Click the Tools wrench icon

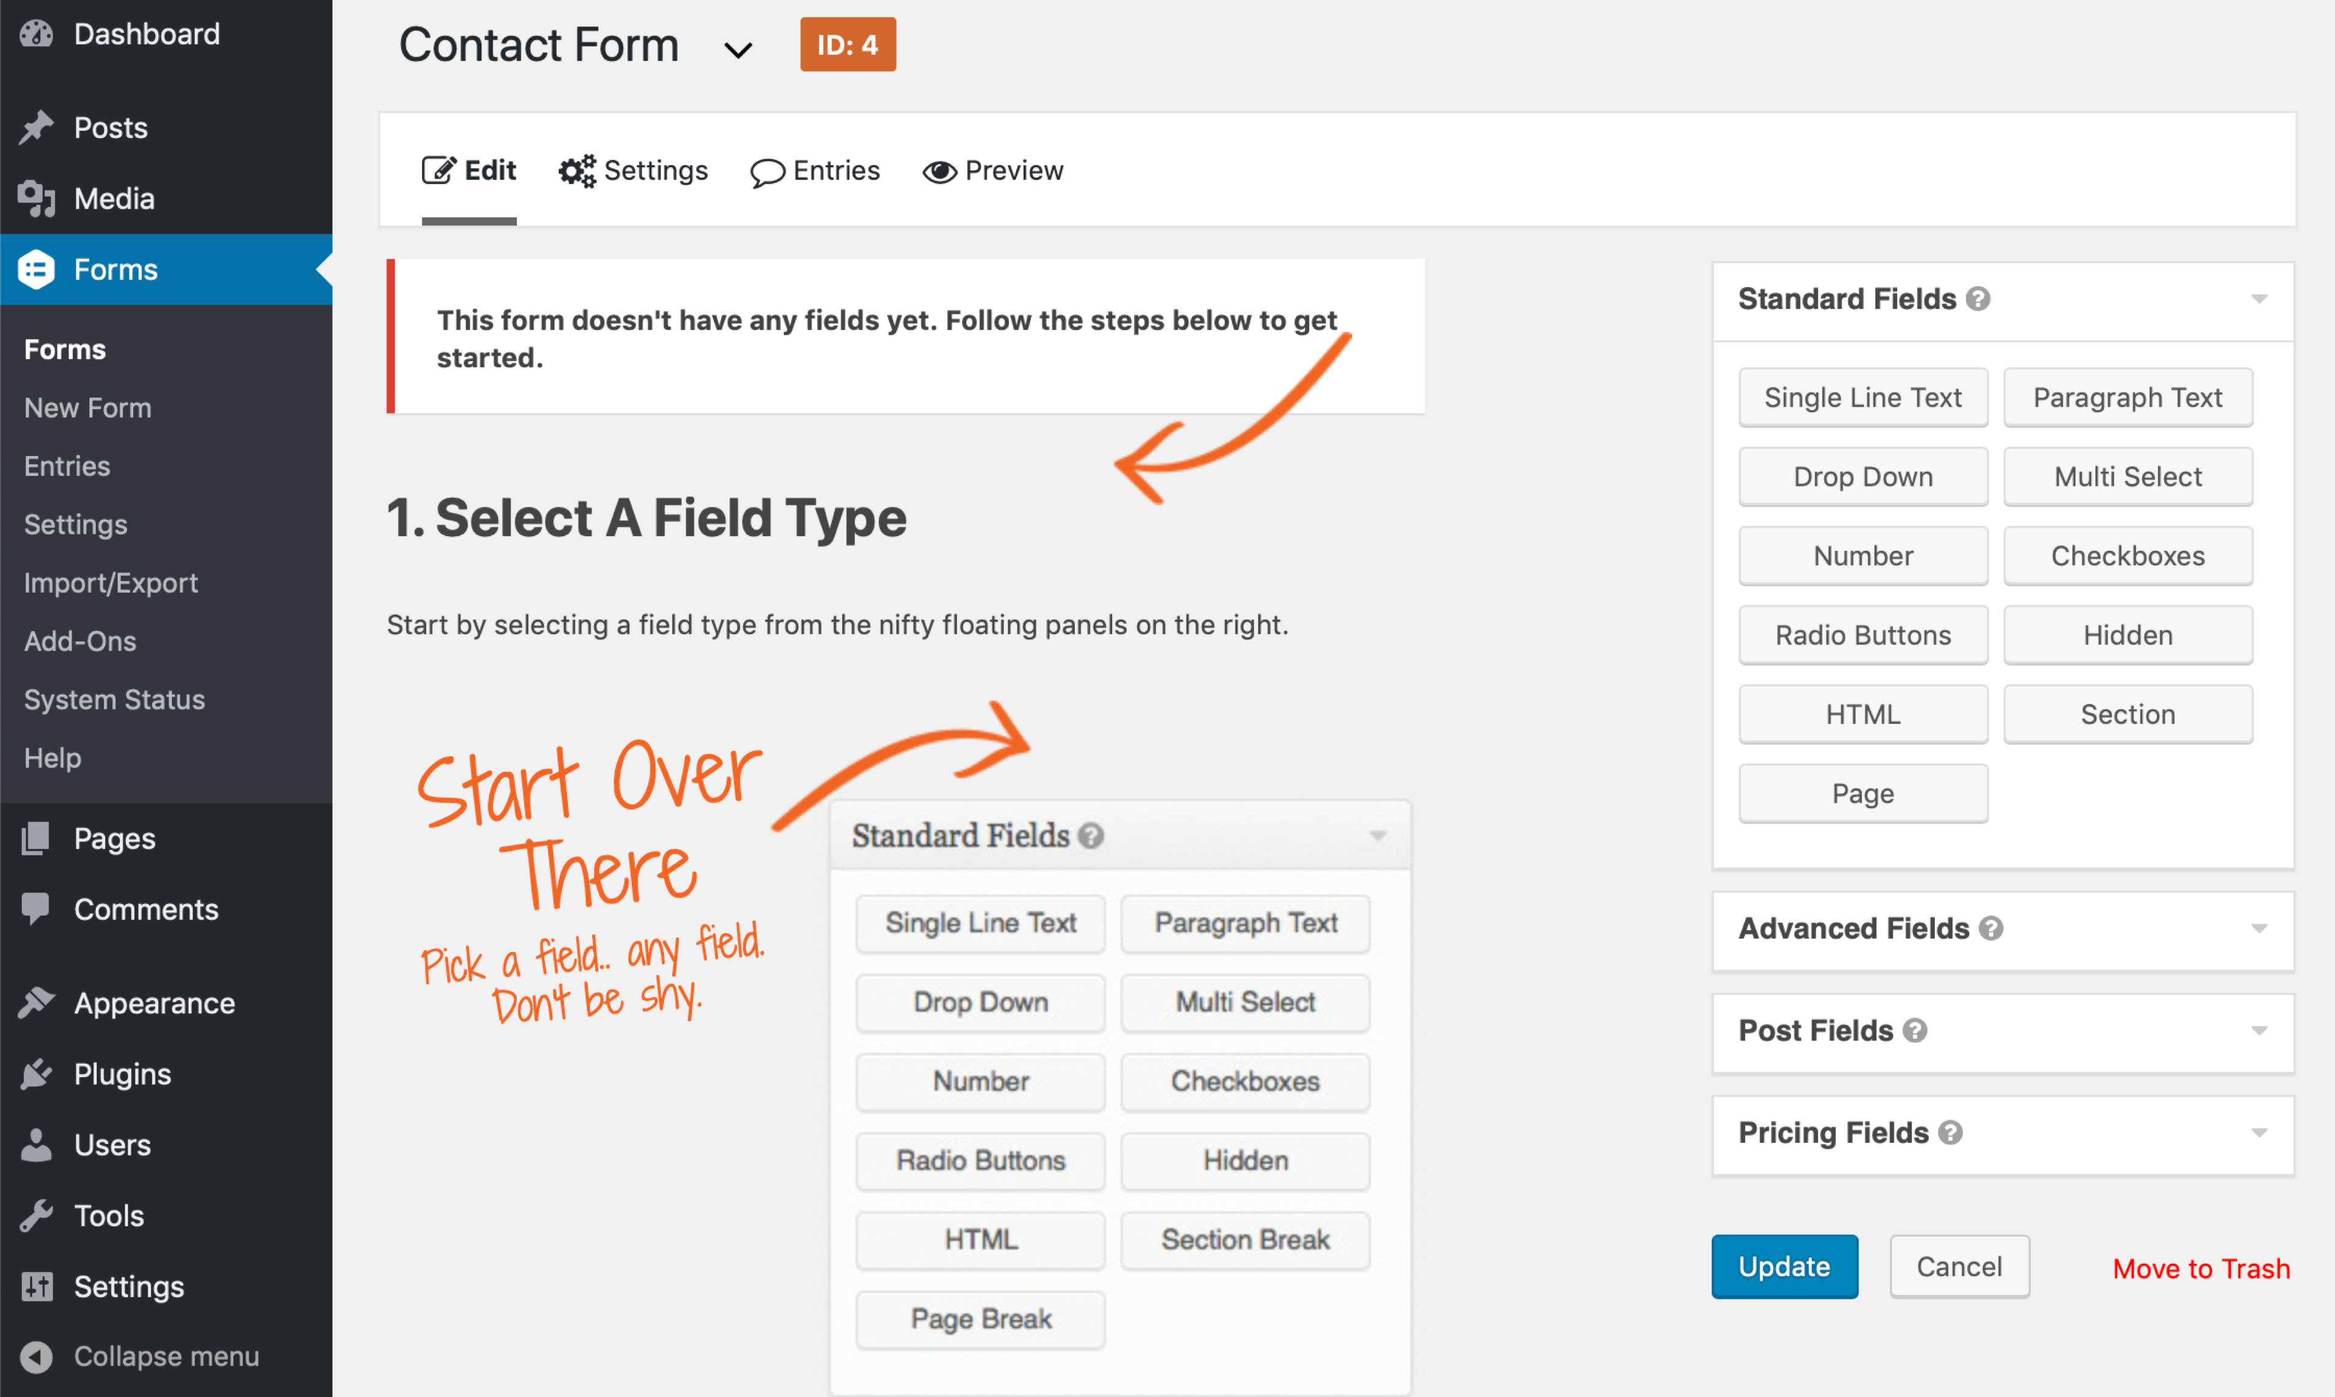tap(36, 1215)
